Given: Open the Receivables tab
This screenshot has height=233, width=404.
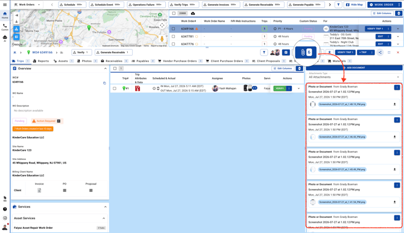Looking at the screenshot, I should point(115,61).
